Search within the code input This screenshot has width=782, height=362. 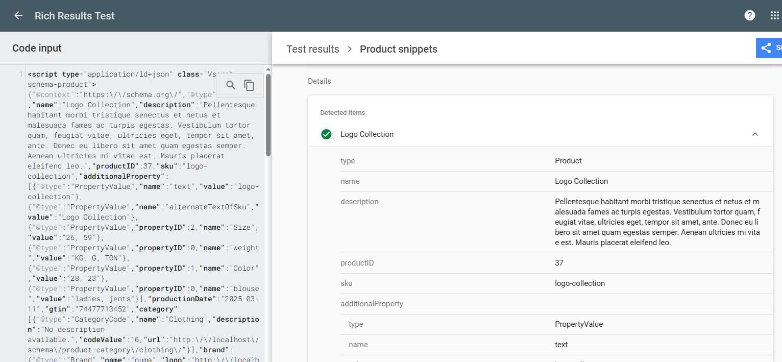(x=230, y=85)
